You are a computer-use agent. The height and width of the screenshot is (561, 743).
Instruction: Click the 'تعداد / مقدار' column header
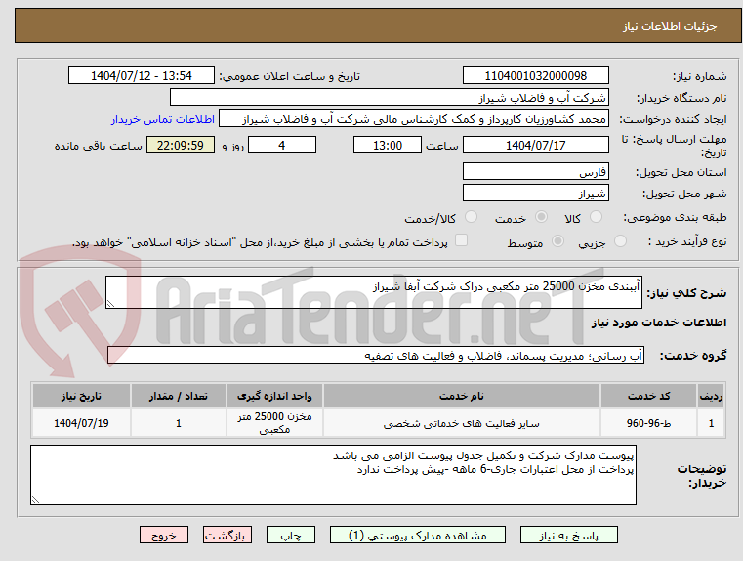pyautogui.click(x=178, y=396)
